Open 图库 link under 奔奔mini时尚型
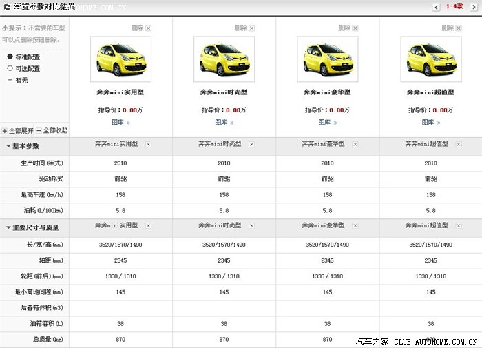 pyautogui.click(x=224, y=123)
